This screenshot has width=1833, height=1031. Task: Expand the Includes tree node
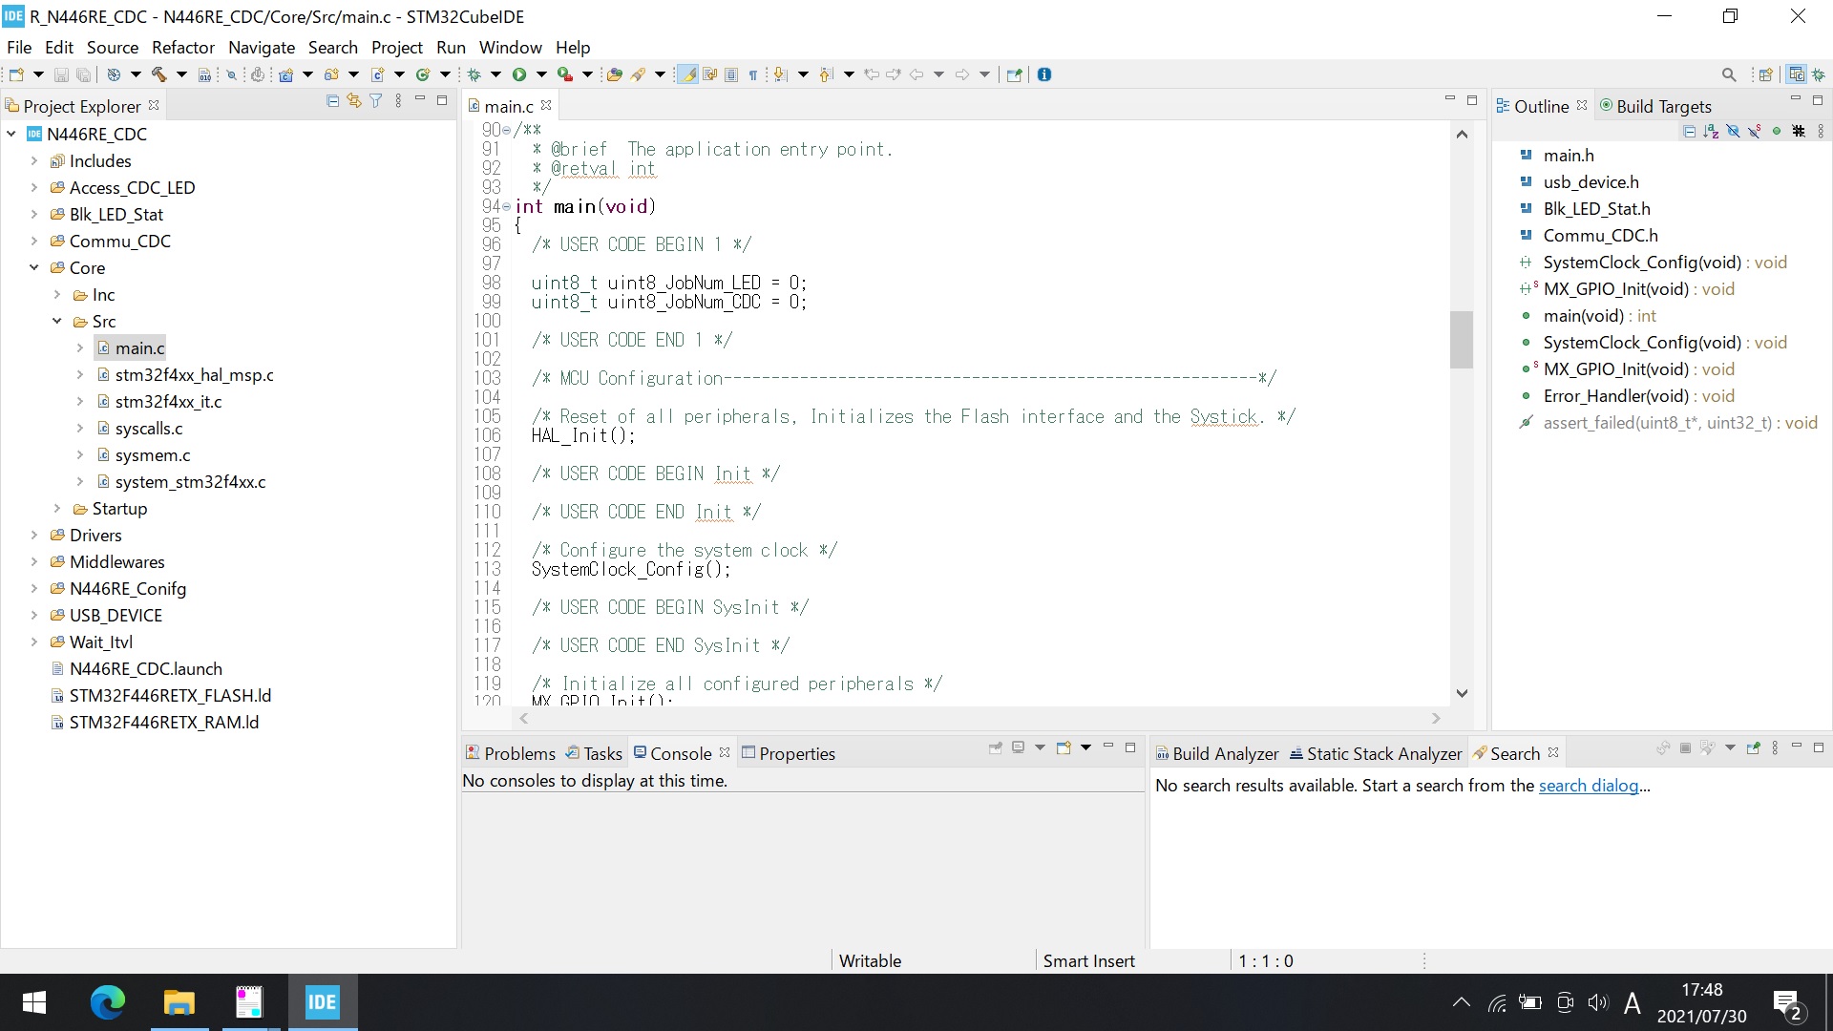click(x=34, y=161)
